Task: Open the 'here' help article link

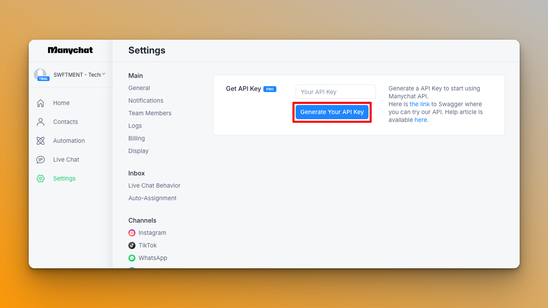Action: click(x=420, y=120)
